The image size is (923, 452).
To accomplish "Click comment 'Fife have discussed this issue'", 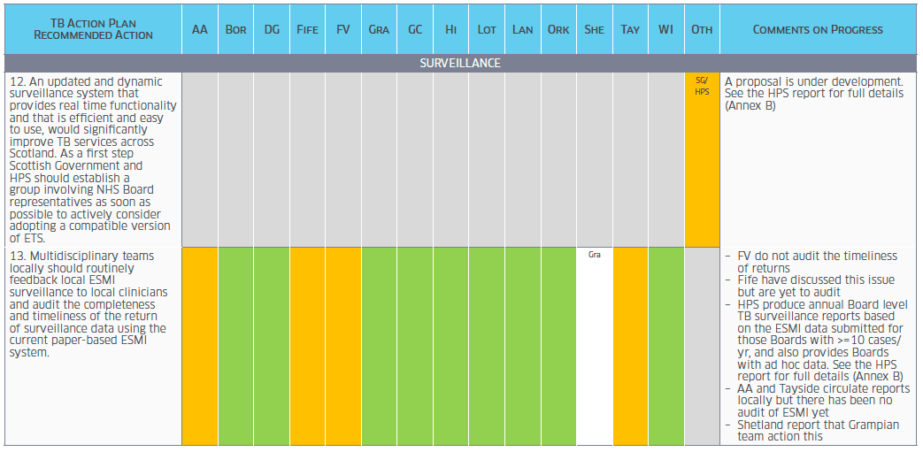I will pyautogui.click(x=816, y=286).
